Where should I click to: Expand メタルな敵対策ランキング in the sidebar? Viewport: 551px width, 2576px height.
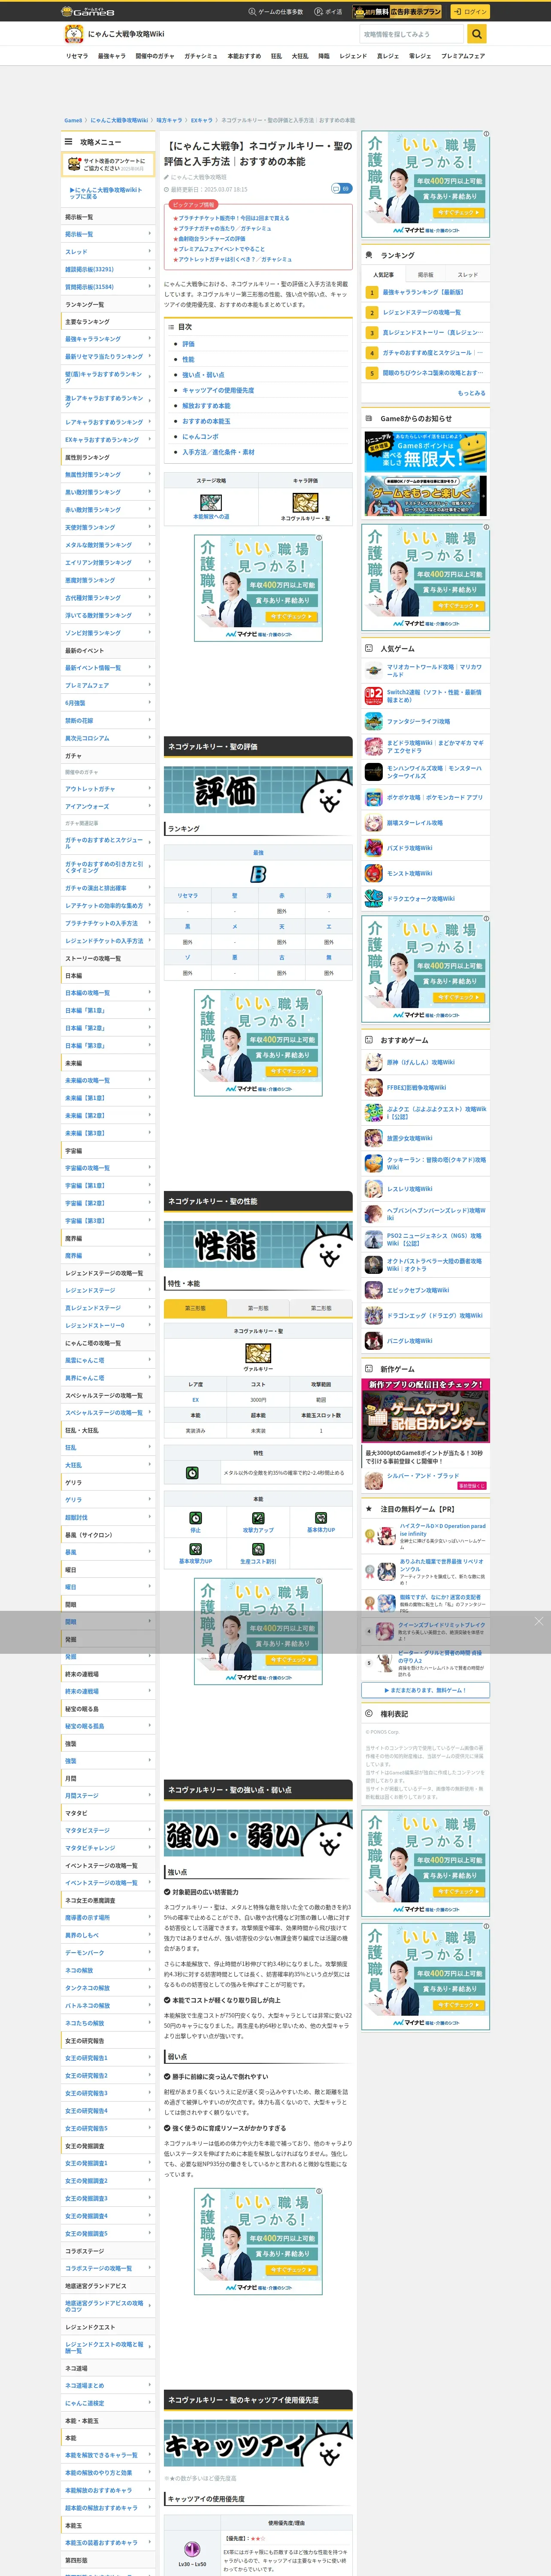[x=108, y=545]
